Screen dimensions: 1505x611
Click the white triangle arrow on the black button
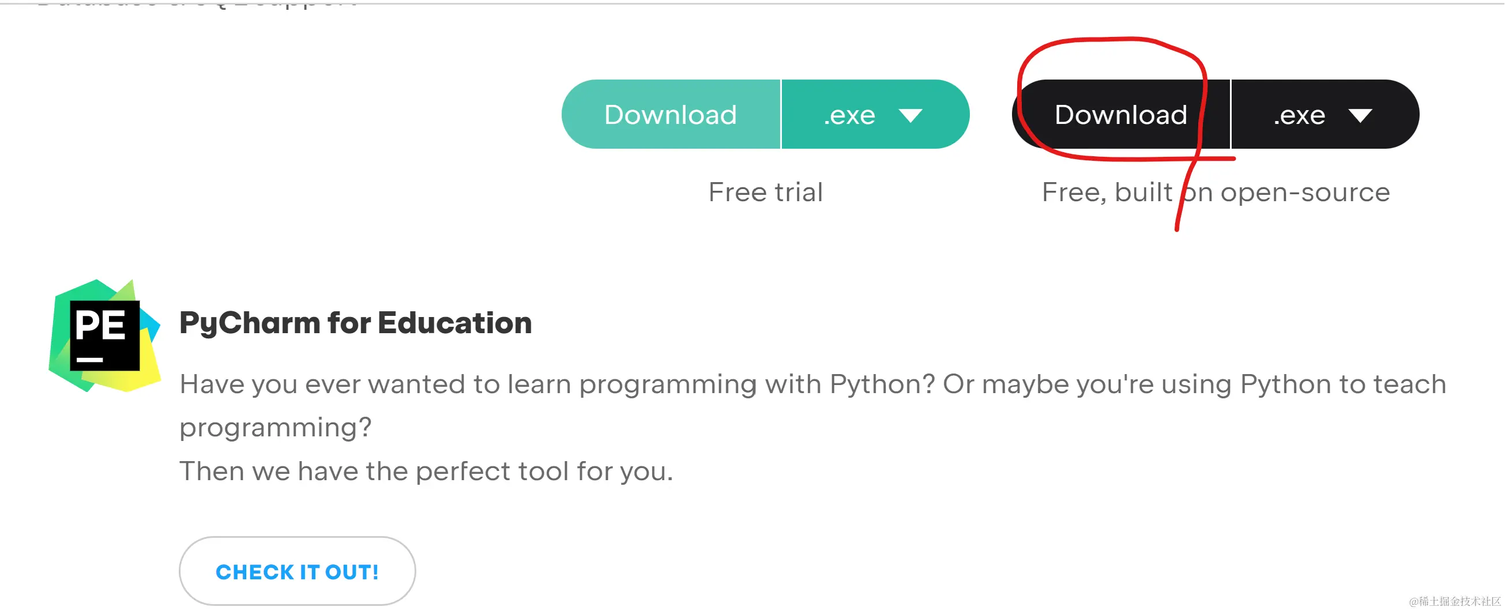[1360, 115]
